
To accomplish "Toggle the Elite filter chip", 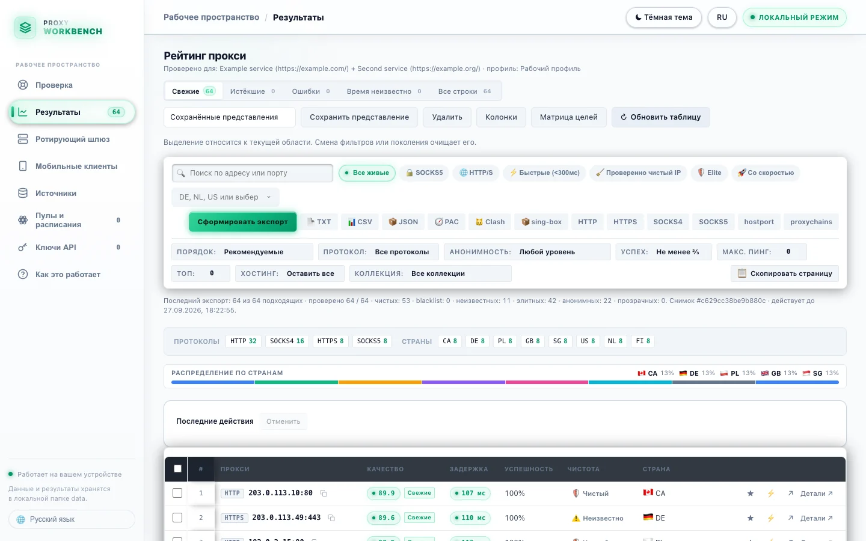I will (x=710, y=173).
